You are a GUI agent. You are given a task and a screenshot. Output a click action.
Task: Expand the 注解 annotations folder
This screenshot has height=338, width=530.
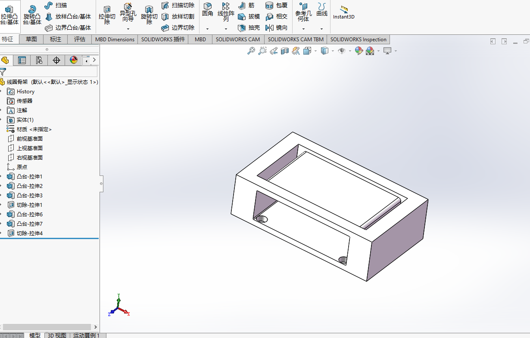1,110
